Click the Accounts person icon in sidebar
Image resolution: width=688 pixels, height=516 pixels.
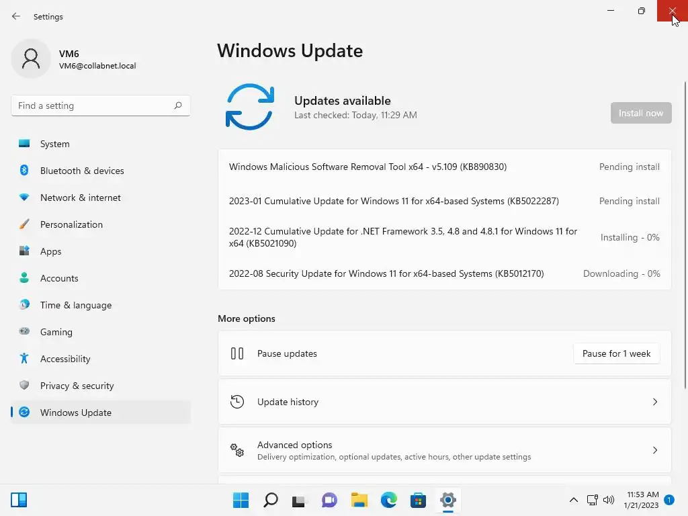24,277
